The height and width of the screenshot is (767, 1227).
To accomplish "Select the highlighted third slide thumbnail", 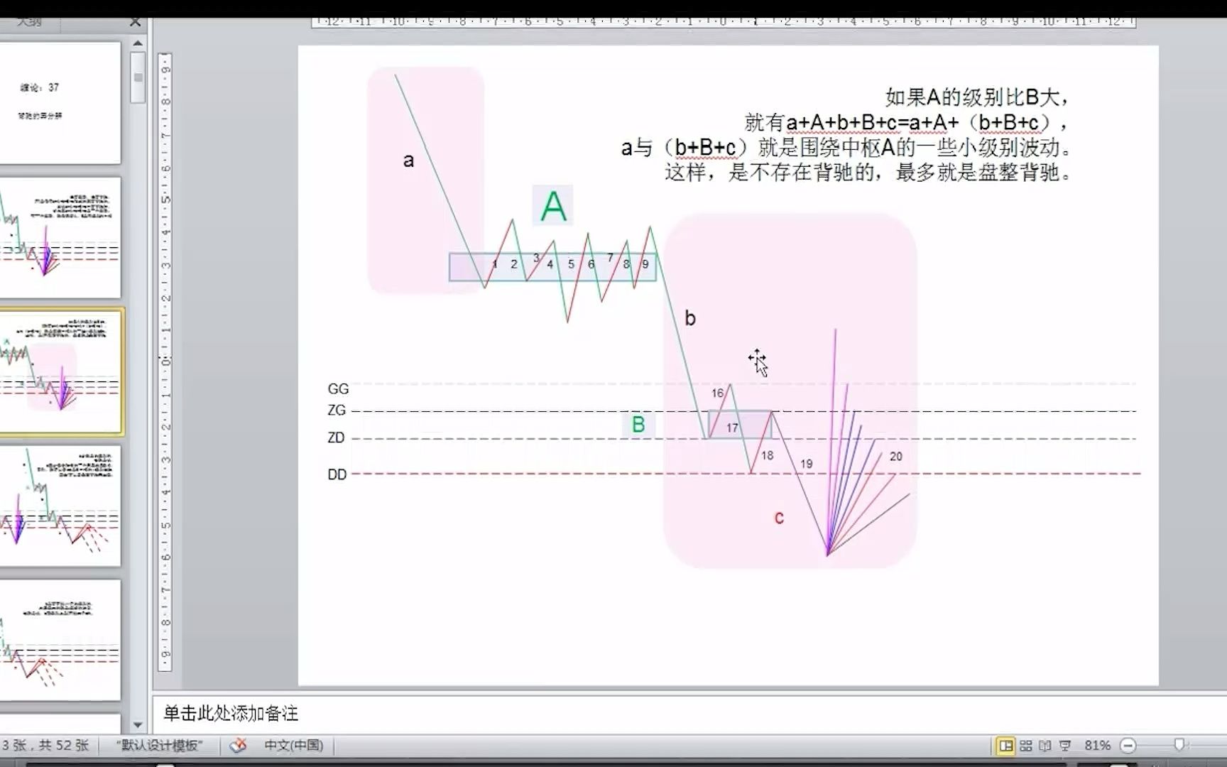I will (x=61, y=371).
